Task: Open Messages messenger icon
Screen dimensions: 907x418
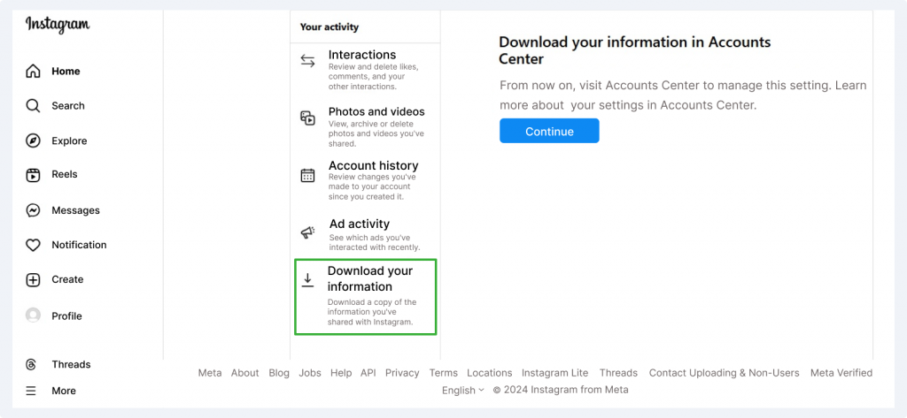Action: click(33, 210)
